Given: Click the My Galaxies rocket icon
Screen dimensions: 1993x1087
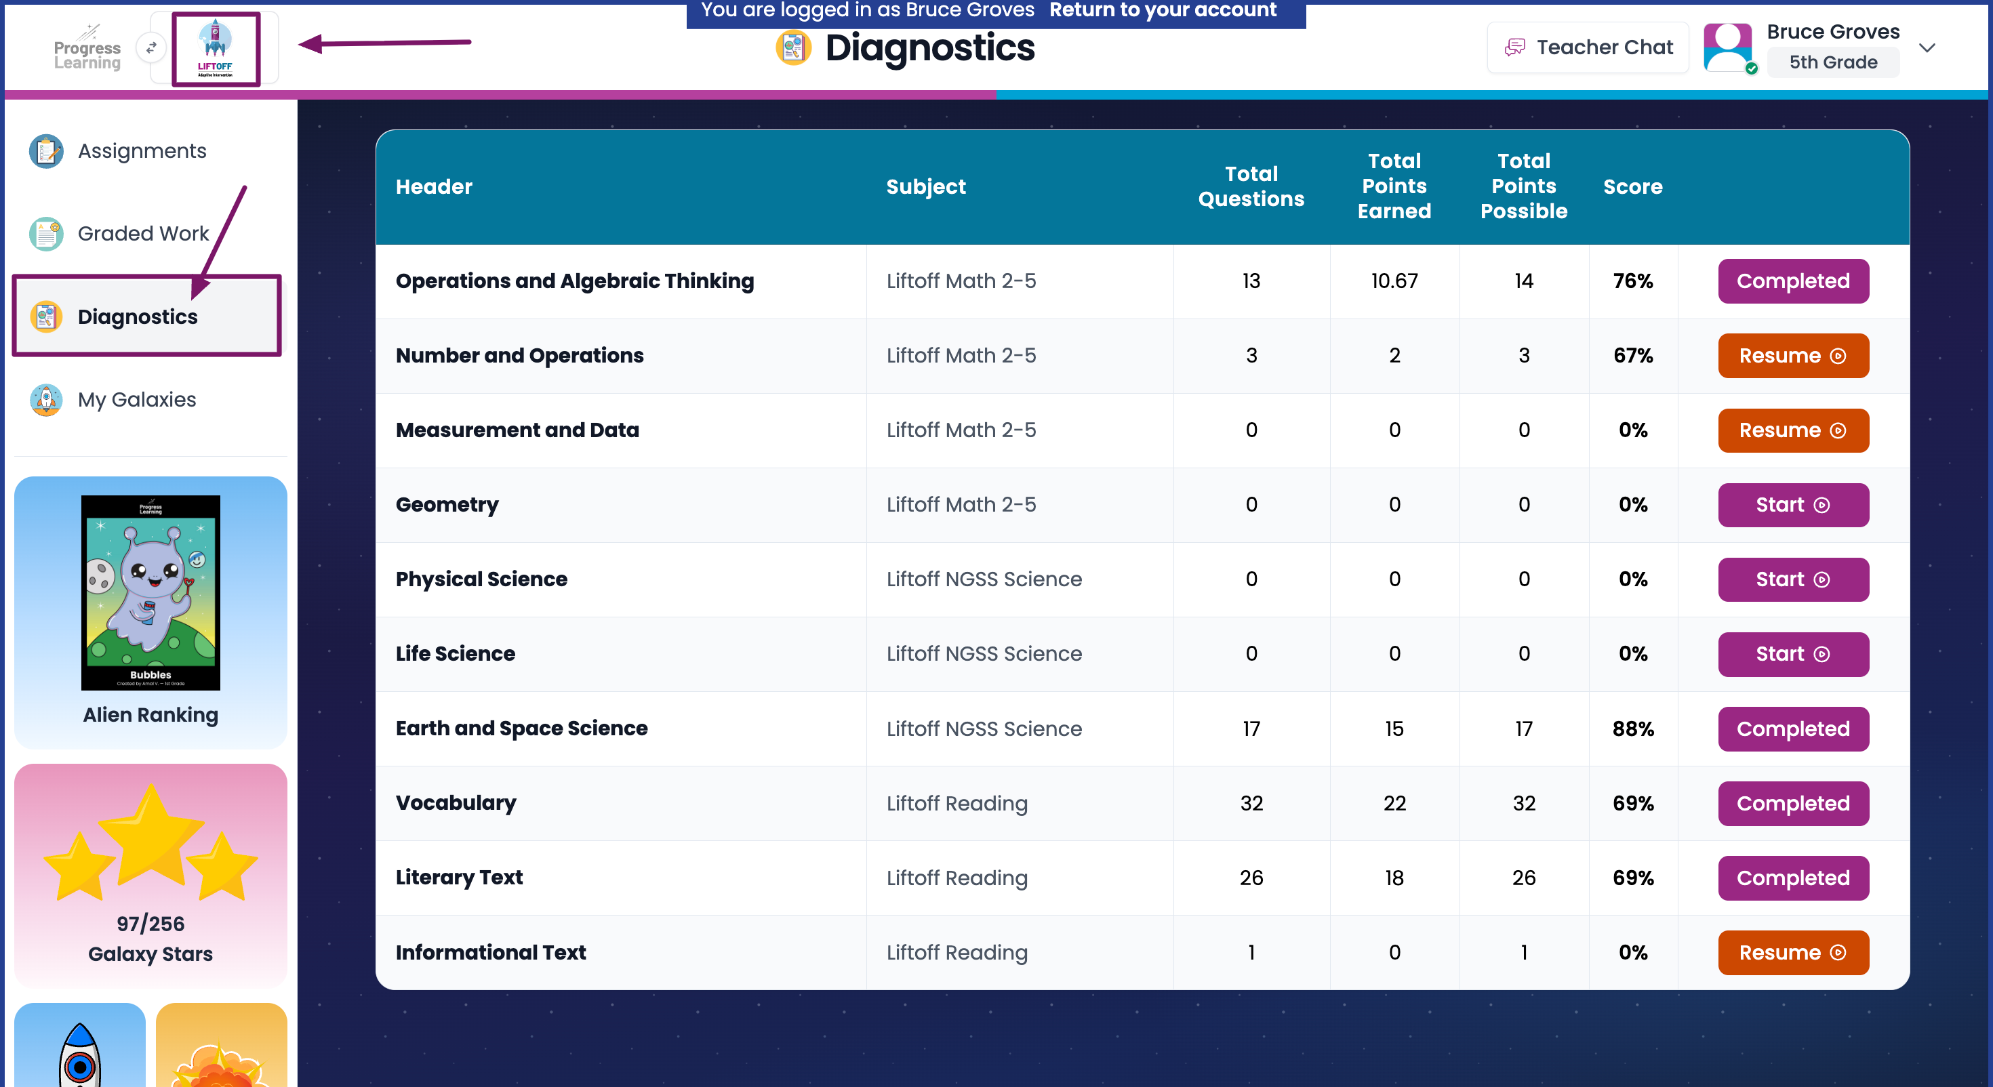Looking at the screenshot, I should [x=45, y=400].
